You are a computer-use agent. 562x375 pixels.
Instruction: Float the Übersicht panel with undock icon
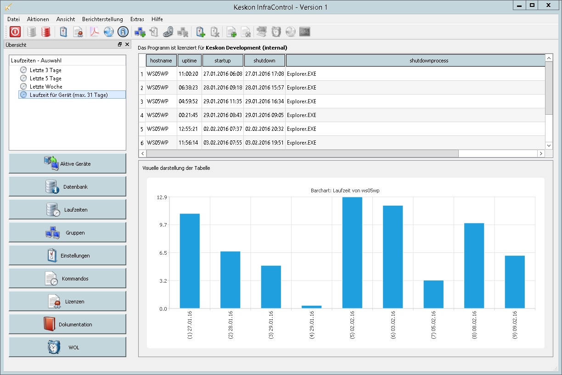120,45
